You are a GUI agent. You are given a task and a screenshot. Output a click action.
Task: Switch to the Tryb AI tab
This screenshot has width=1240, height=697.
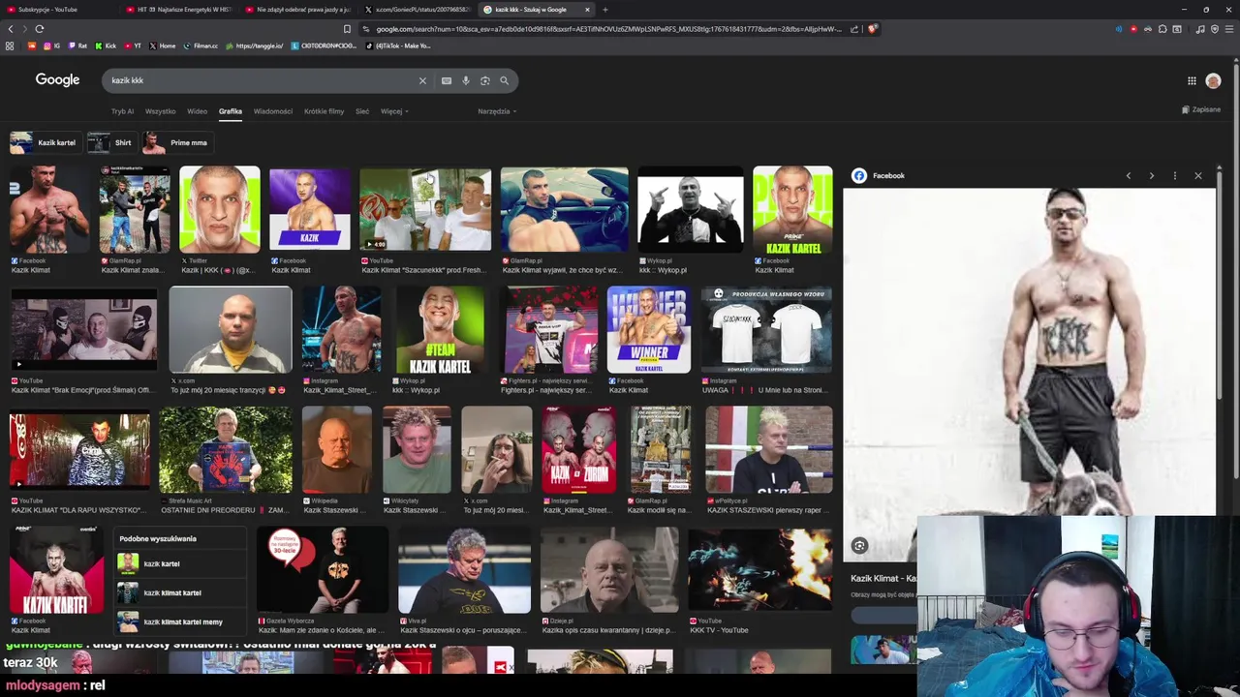click(x=122, y=111)
